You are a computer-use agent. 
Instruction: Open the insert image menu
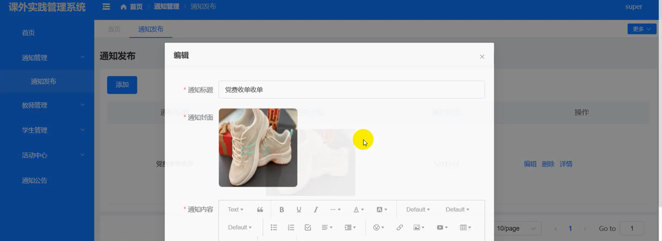click(x=419, y=227)
